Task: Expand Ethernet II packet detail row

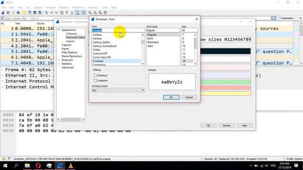Action: [2, 76]
